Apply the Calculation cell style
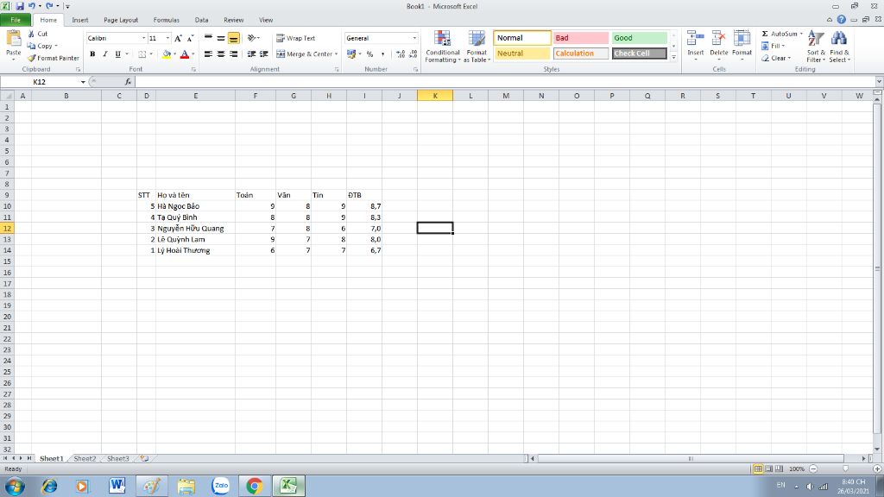 (x=581, y=53)
